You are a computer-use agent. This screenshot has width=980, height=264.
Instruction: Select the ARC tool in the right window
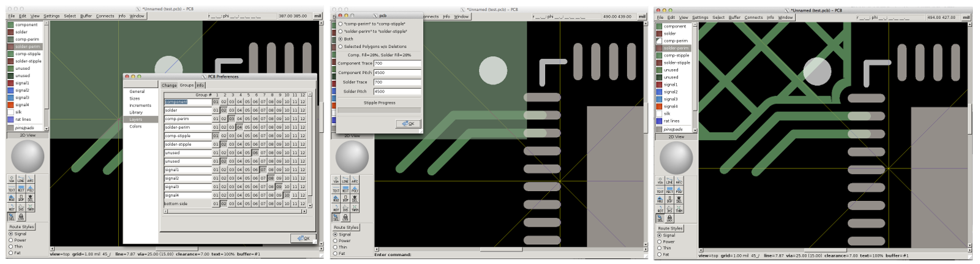(x=679, y=181)
